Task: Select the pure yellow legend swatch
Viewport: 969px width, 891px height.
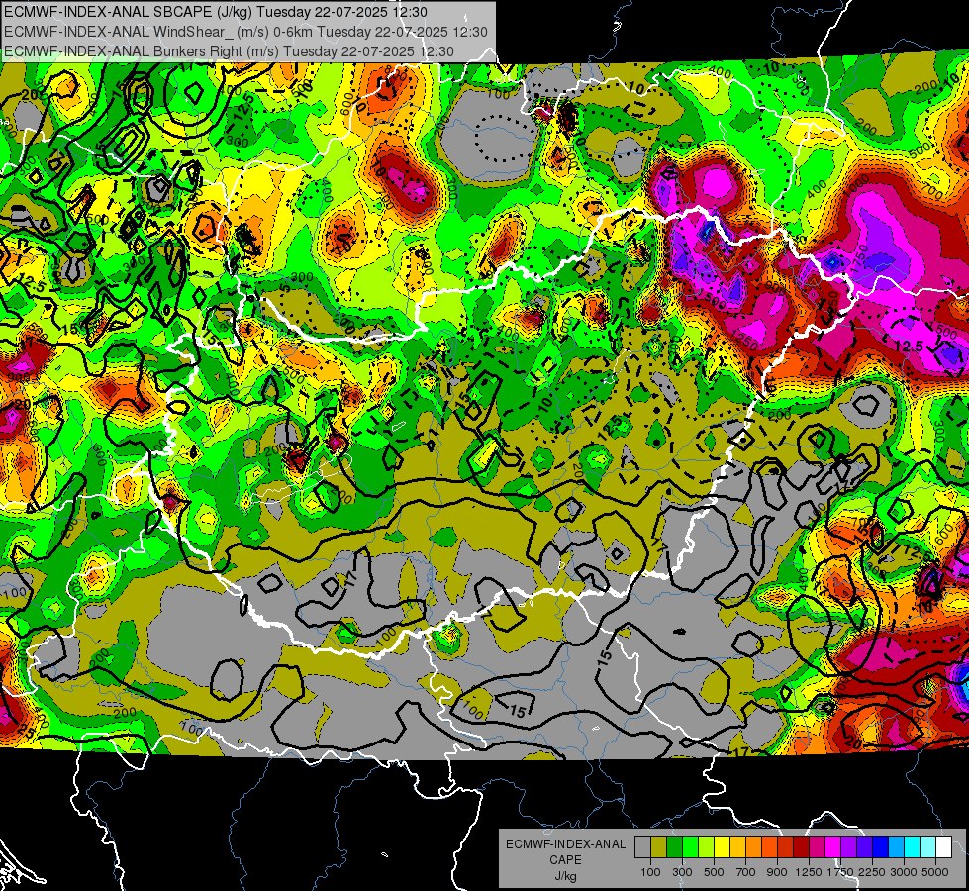Action: [722, 847]
